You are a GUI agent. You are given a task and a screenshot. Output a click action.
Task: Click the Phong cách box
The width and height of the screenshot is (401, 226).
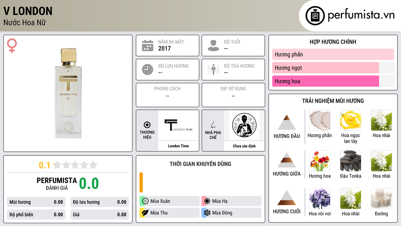pos(168,95)
